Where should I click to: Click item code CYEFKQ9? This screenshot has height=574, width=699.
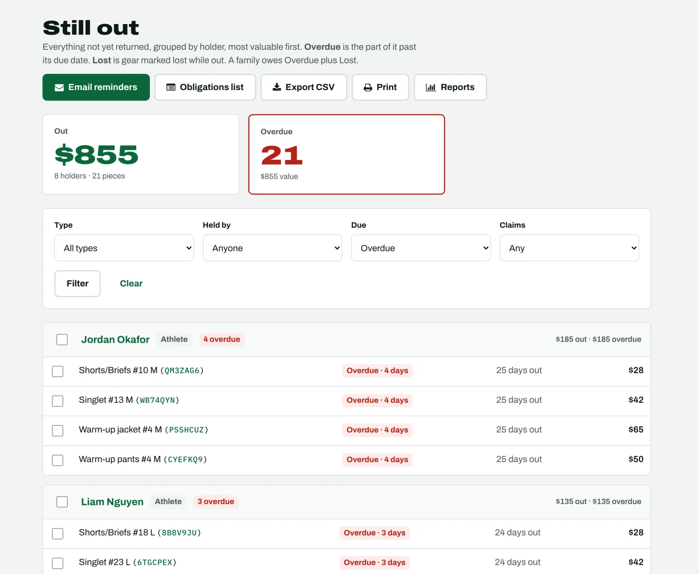[x=185, y=460]
